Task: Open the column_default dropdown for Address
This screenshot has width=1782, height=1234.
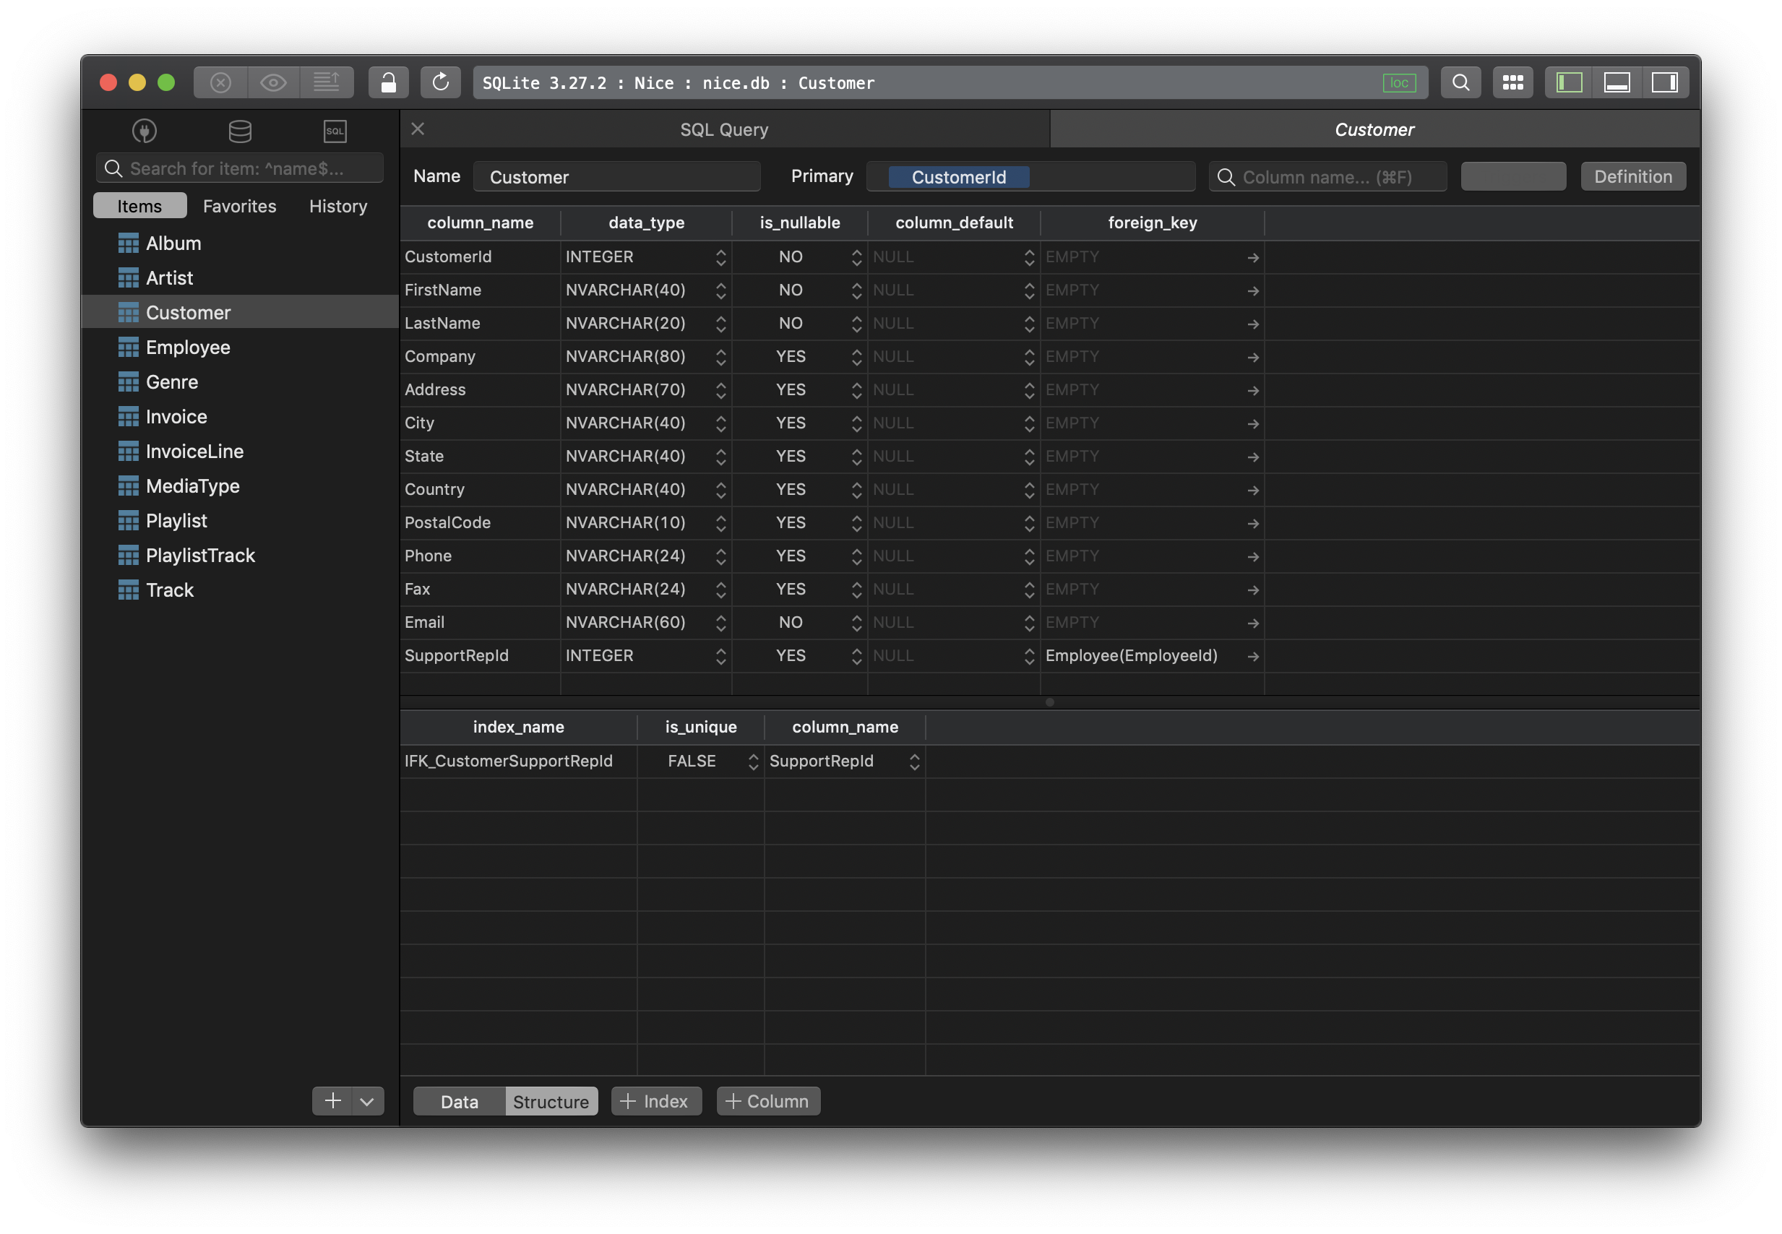Action: tap(1028, 390)
